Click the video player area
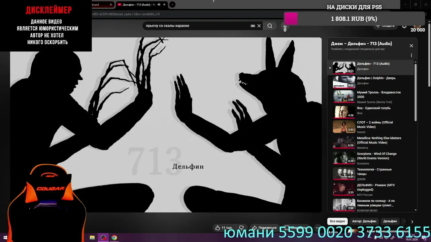431x242 pixels. tap(166, 125)
